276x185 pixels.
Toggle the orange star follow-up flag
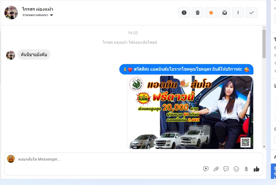pos(211,13)
